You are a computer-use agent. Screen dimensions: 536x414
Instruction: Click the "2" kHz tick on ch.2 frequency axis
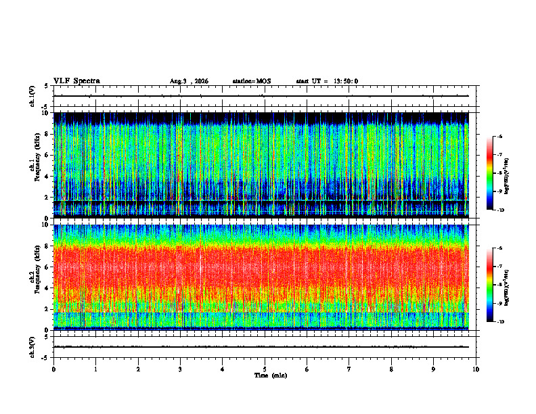47,309
